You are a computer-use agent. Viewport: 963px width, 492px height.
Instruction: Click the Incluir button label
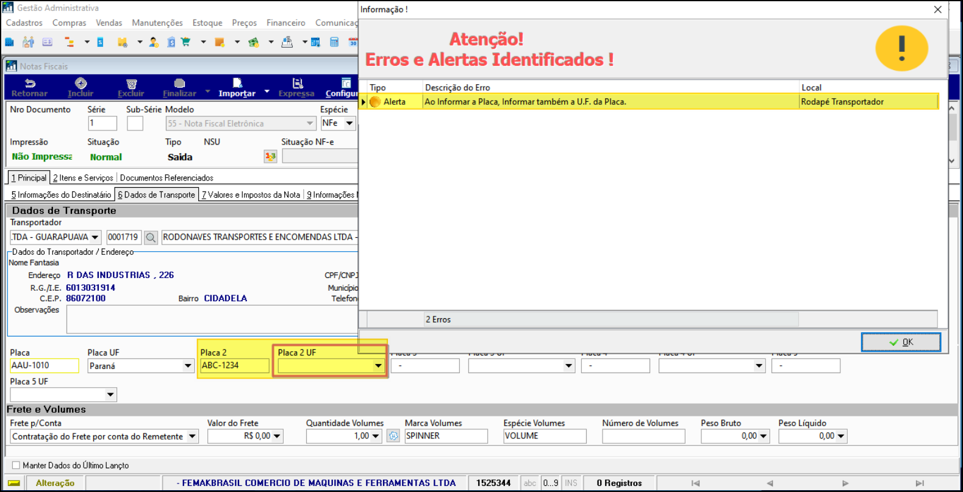[x=81, y=93]
